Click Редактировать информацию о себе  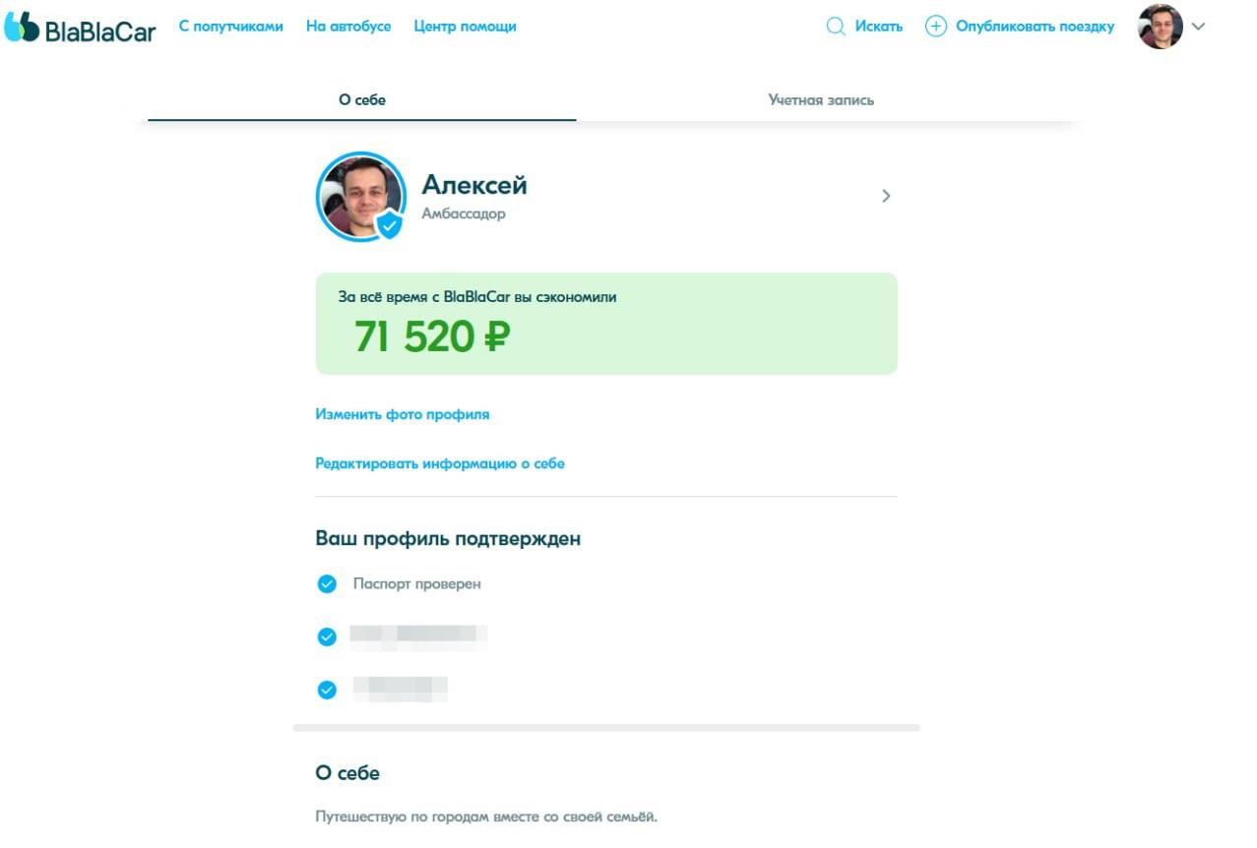click(x=439, y=463)
